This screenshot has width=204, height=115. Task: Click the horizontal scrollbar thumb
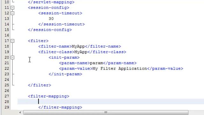pos(106,112)
